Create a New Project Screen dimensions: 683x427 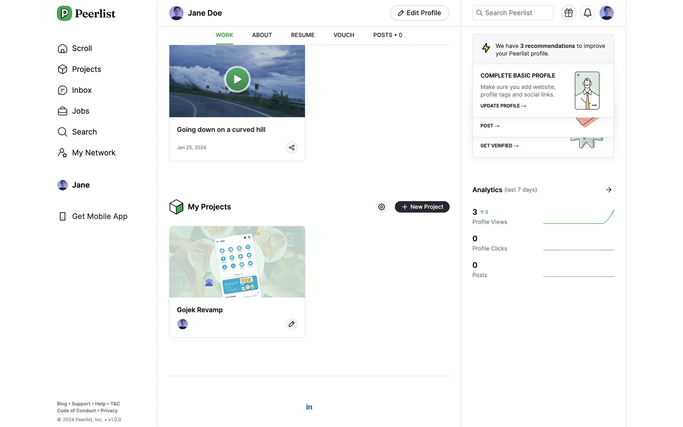422,207
